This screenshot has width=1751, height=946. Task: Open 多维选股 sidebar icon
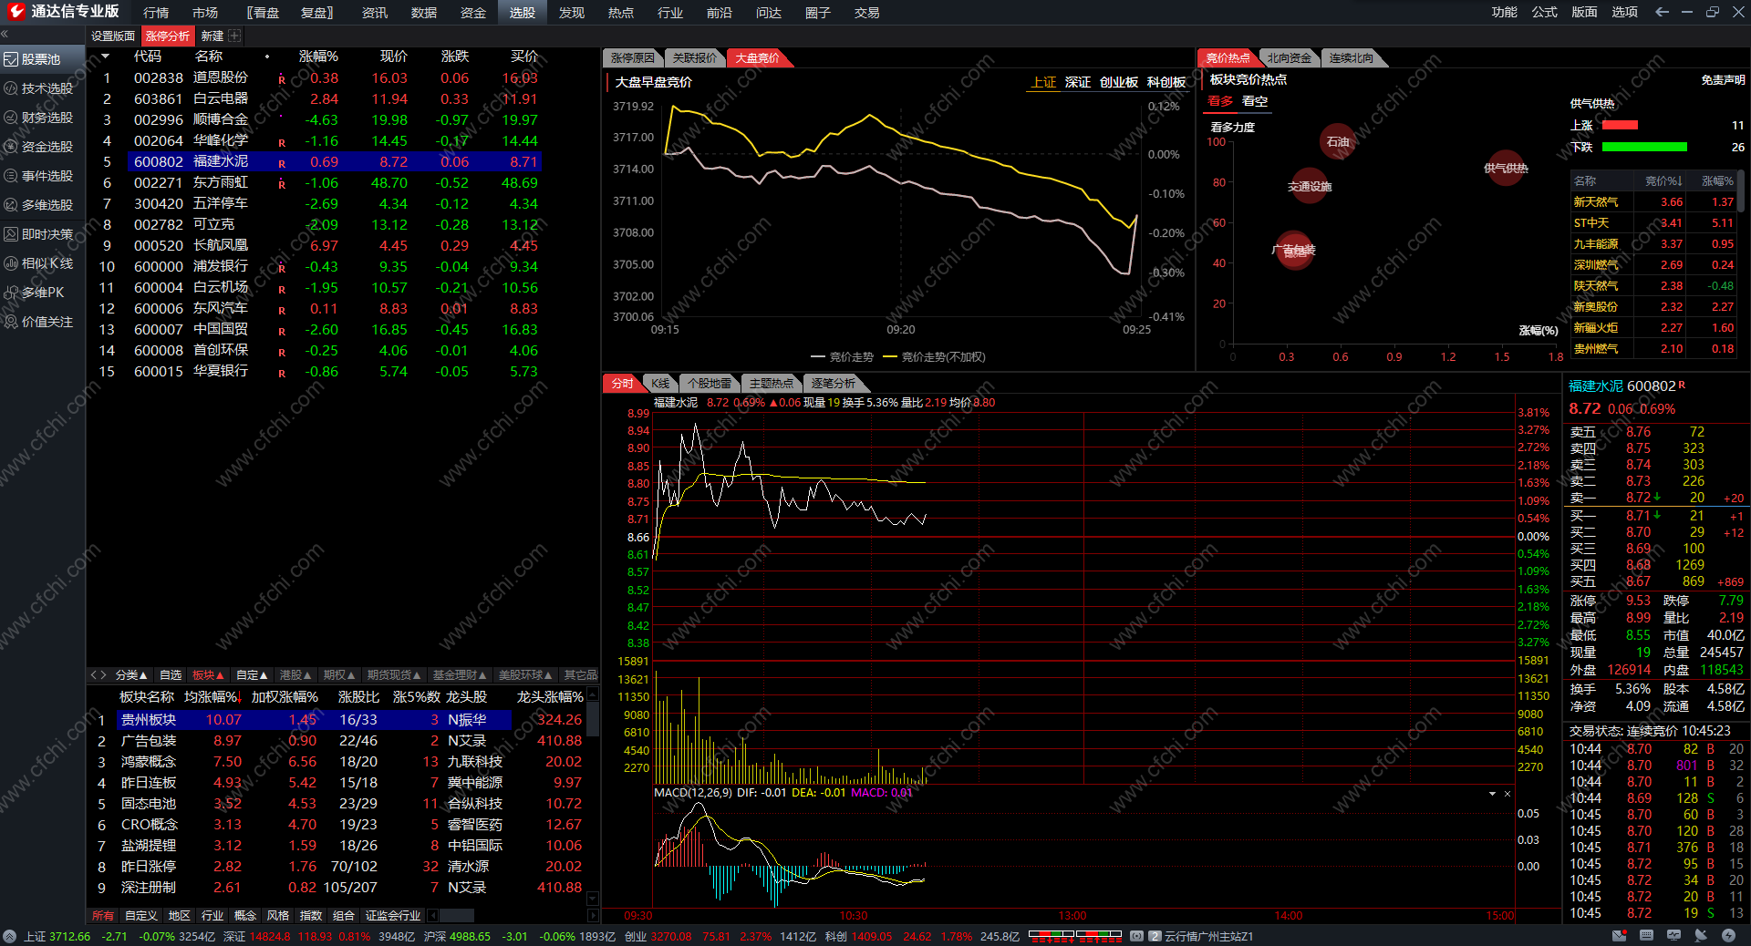pyautogui.click(x=11, y=205)
